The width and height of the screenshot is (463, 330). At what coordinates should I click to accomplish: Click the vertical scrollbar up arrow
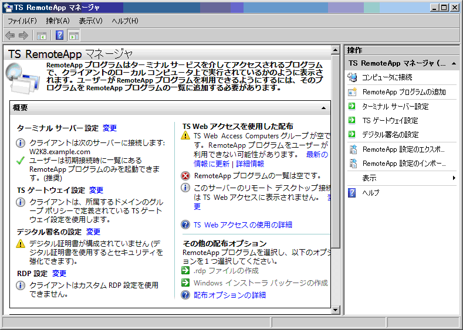click(335, 50)
